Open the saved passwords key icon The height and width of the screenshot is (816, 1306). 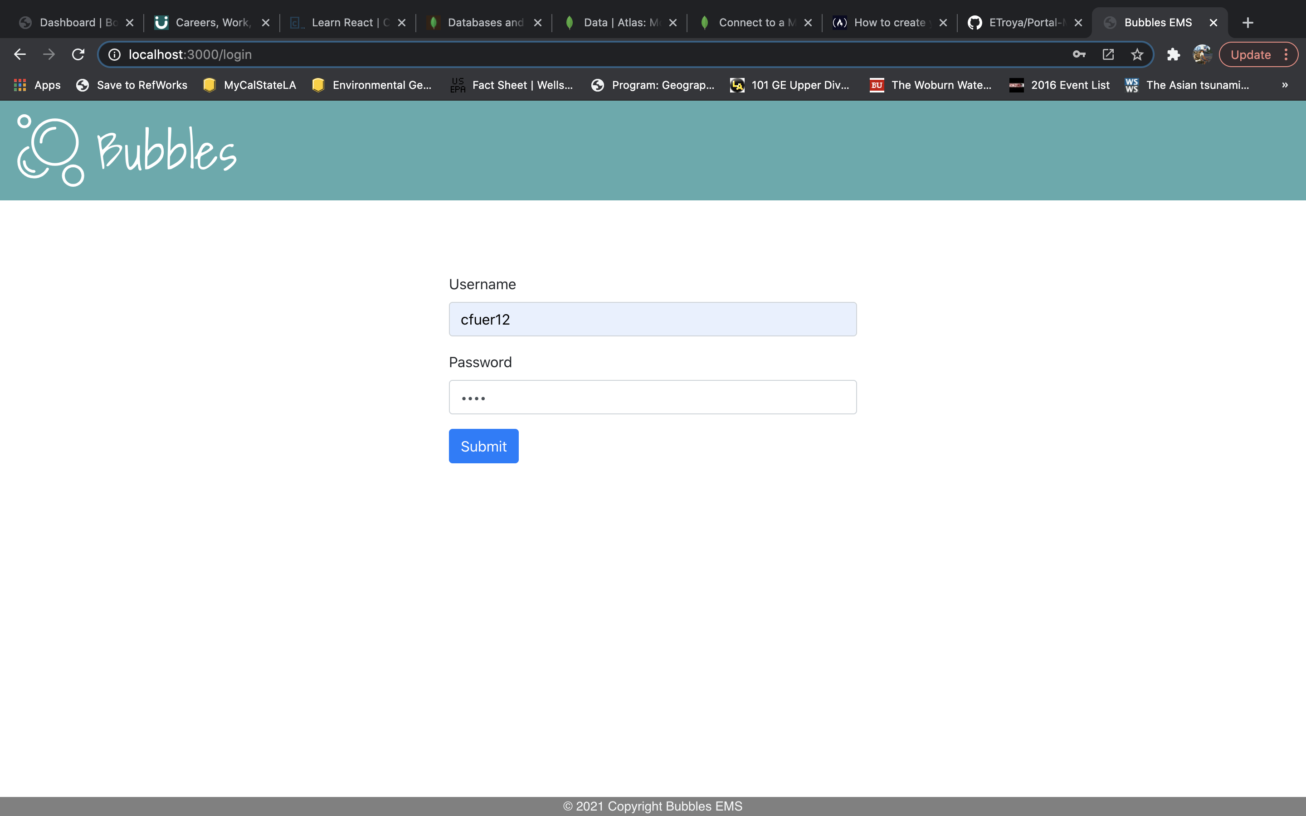[1079, 54]
